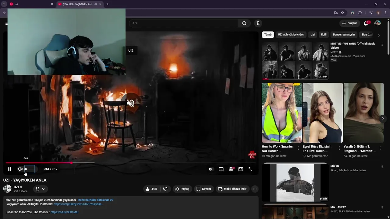Open the tab search dropdown arrow

pyautogui.click(x=4, y=4)
